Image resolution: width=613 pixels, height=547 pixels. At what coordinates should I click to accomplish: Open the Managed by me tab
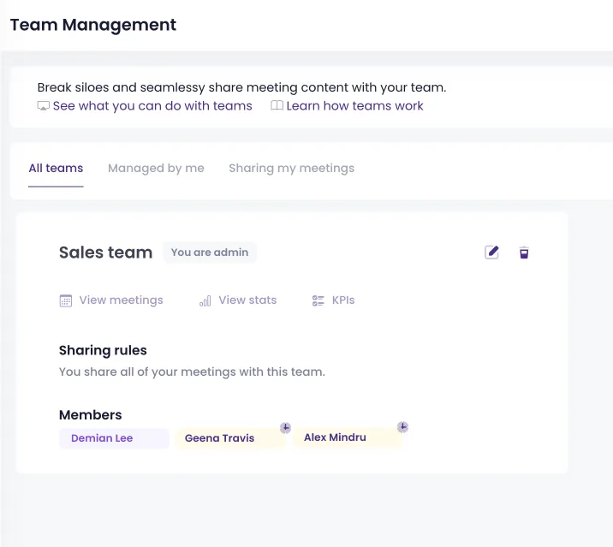coord(156,168)
